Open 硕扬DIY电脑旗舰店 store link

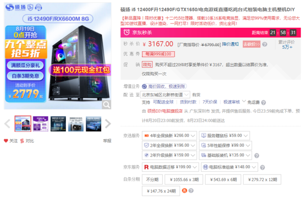165,111
